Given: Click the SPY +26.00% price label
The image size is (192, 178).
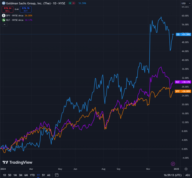Looking at the screenshot, I should 183,91.
